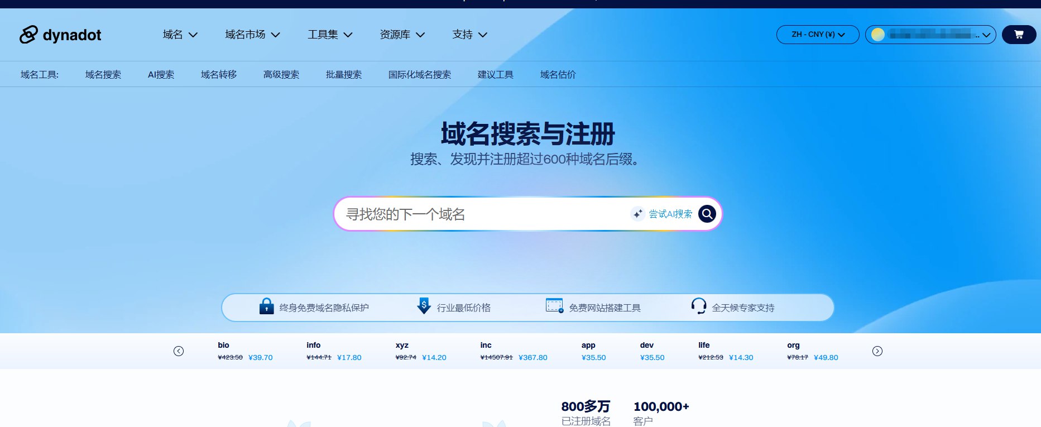Open the 域名市场 menu

[x=252, y=35]
